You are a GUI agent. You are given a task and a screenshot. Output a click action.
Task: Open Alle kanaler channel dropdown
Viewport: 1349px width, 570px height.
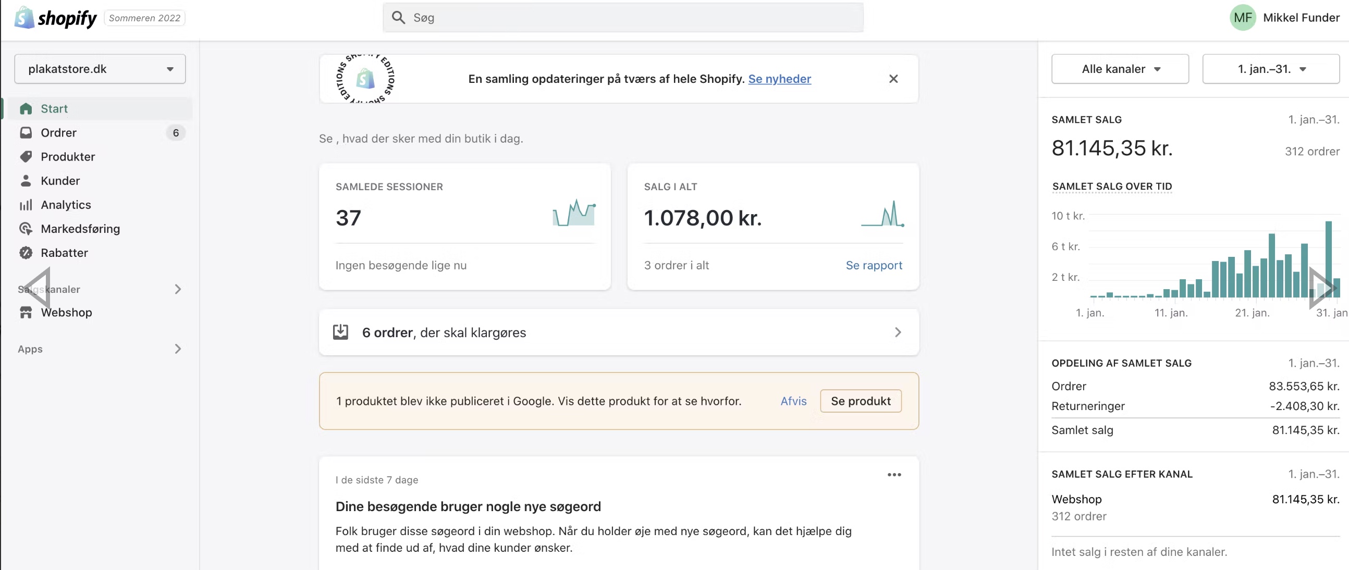click(1120, 69)
